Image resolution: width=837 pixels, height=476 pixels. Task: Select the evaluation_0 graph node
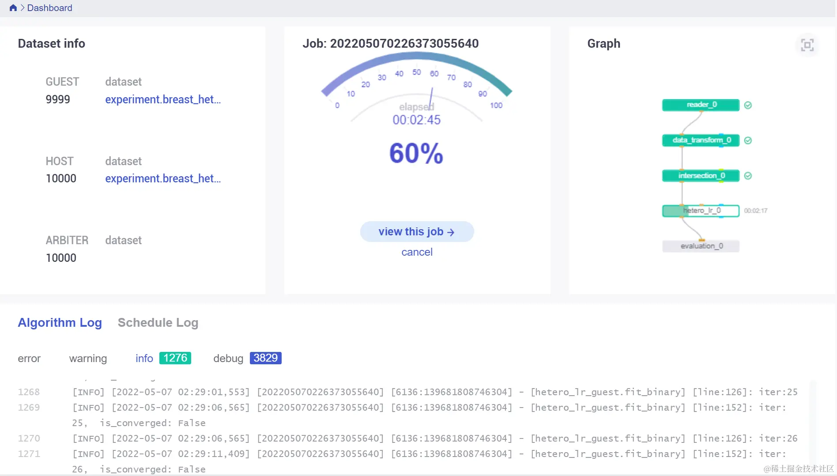[x=701, y=246]
